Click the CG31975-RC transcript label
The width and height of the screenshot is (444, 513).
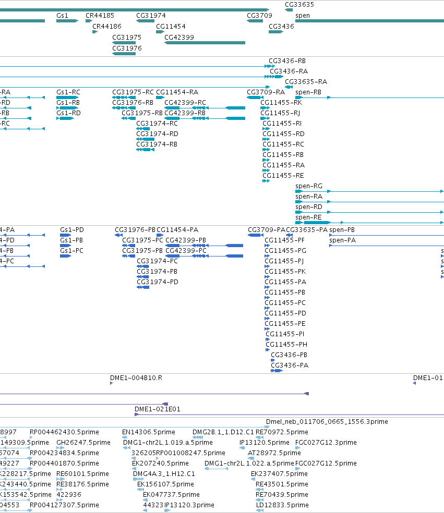point(133,92)
